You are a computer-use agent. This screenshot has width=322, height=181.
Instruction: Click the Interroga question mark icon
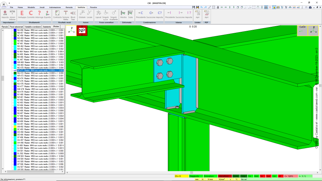[x=39, y=14]
